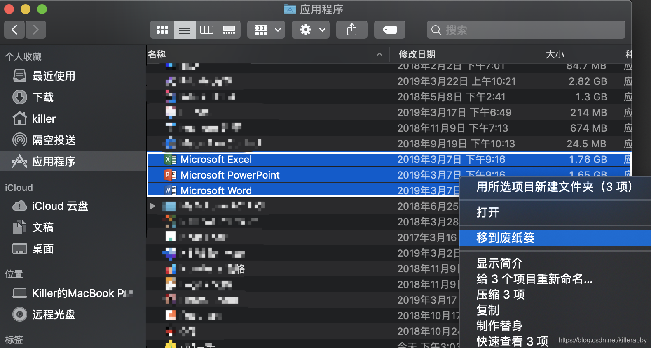Sort by 大小 column header
The image size is (651, 348).
click(x=555, y=54)
